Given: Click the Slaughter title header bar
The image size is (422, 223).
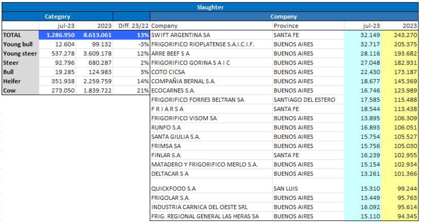Looking at the screenshot, I should coord(210,7).
